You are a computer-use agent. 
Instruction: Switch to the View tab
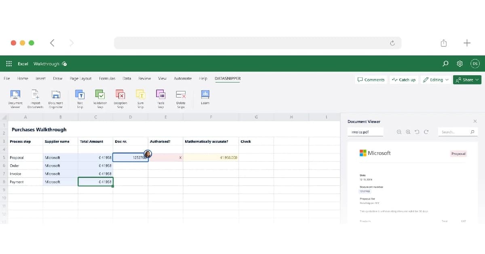coord(162,78)
